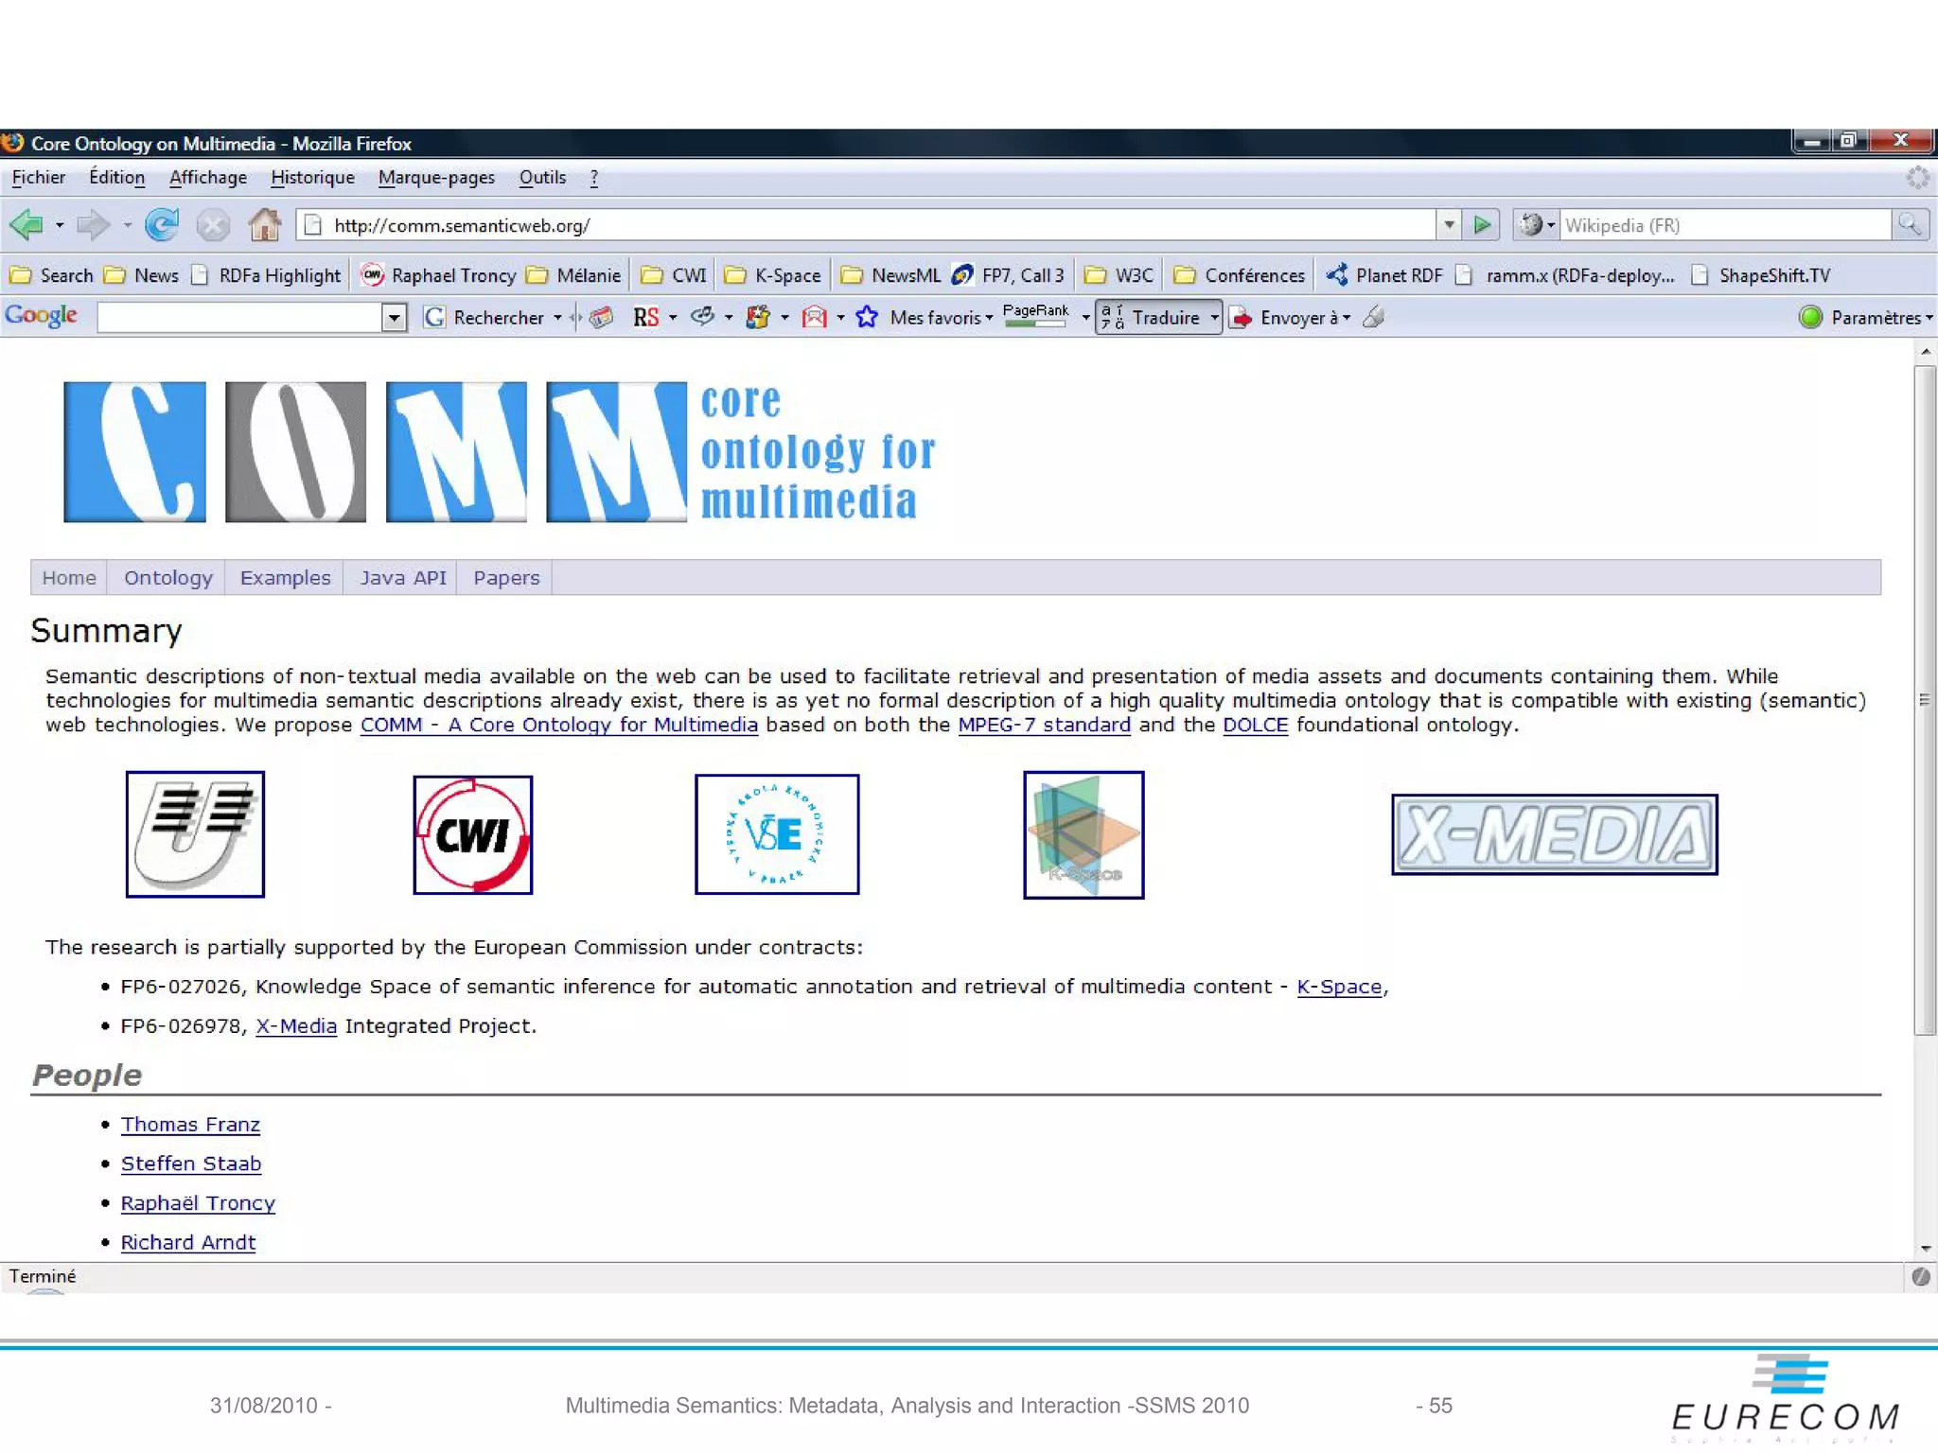
Task: Open the Marque-pages menu
Action: [x=436, y=178]
